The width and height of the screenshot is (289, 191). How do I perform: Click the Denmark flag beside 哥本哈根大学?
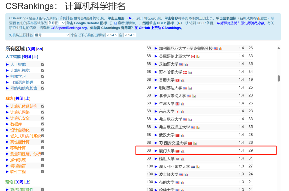185,72
